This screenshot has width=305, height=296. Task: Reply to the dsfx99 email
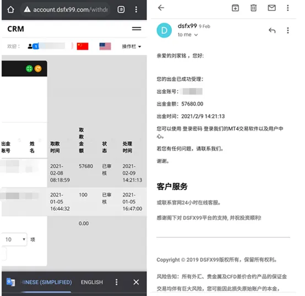pos(272,30)
